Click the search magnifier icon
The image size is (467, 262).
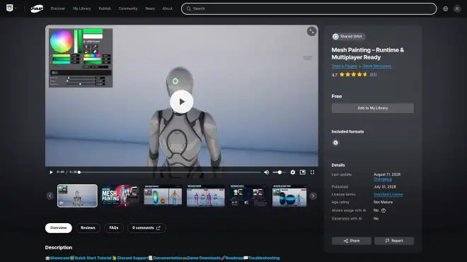(188, 8)
